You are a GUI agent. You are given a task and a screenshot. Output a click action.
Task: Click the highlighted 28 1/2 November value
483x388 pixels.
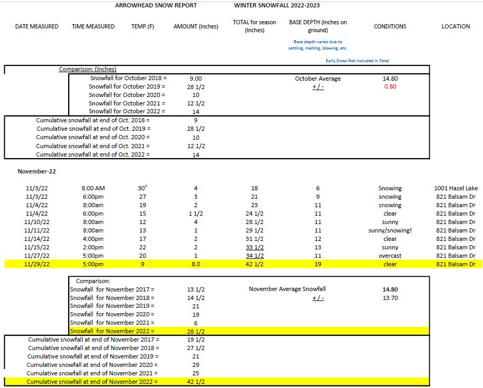point(196,332)
